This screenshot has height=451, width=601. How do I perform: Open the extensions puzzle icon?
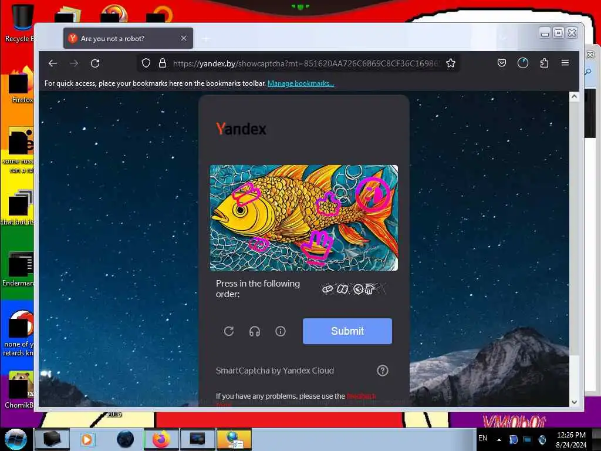(544, 63)
